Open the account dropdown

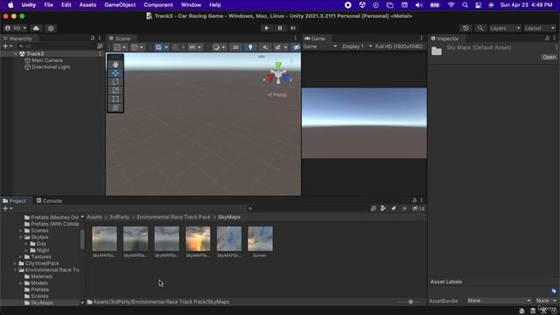(16, 28)
